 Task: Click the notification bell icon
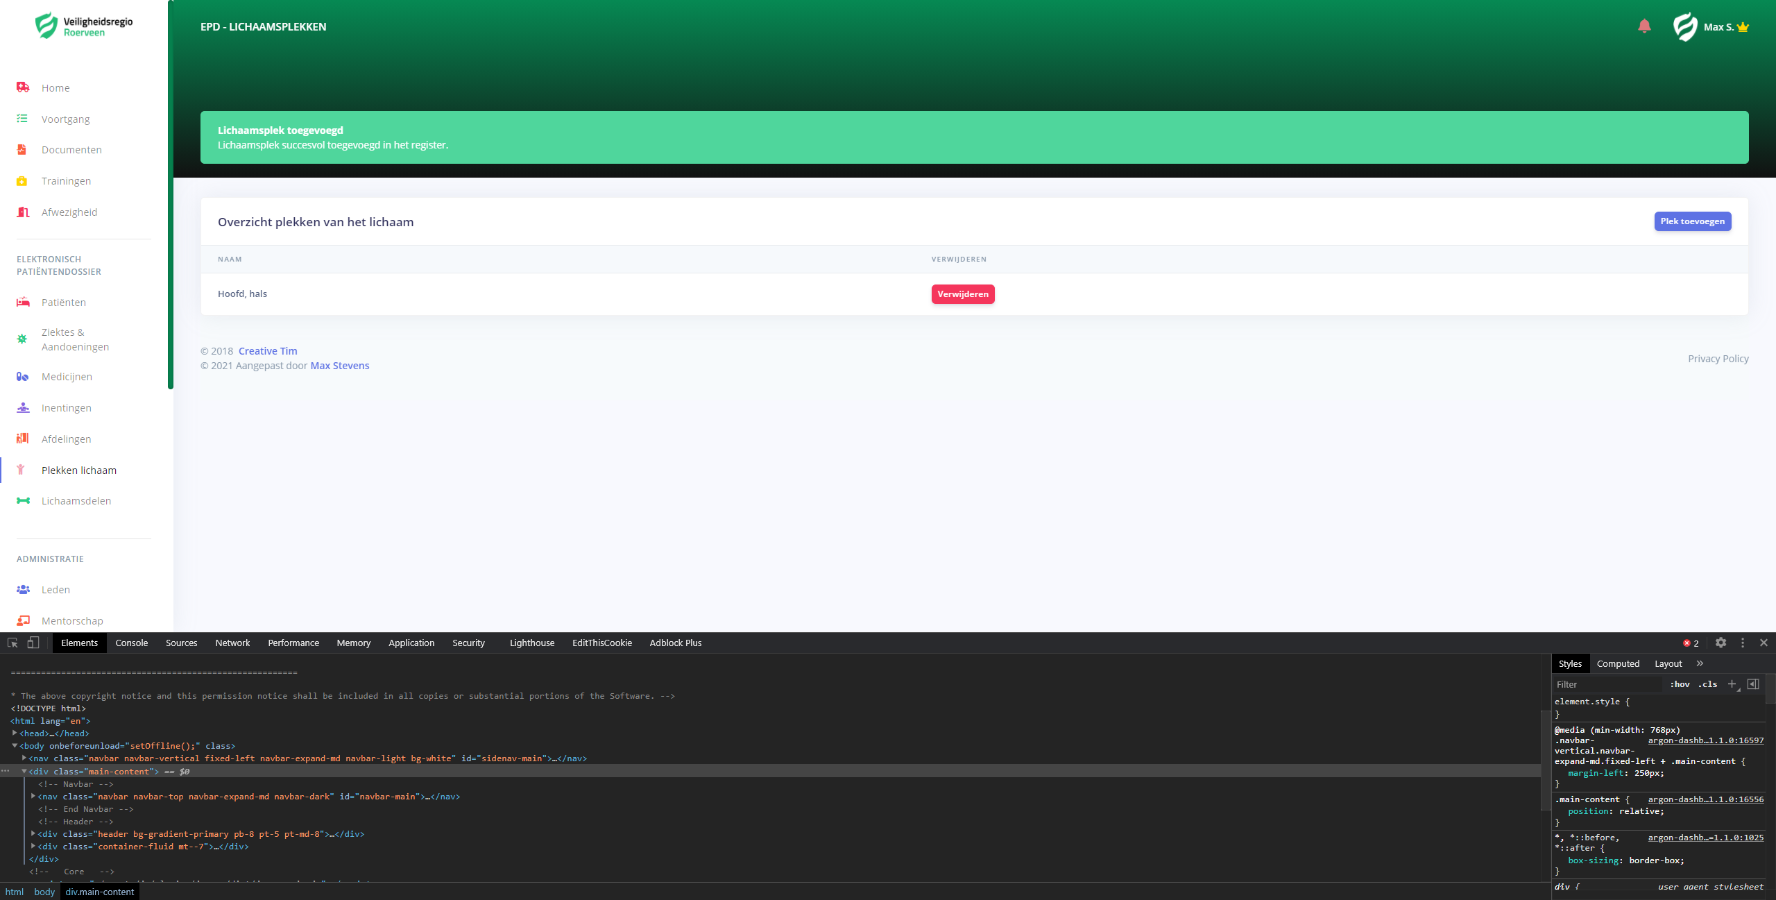tap(1643, 26)
